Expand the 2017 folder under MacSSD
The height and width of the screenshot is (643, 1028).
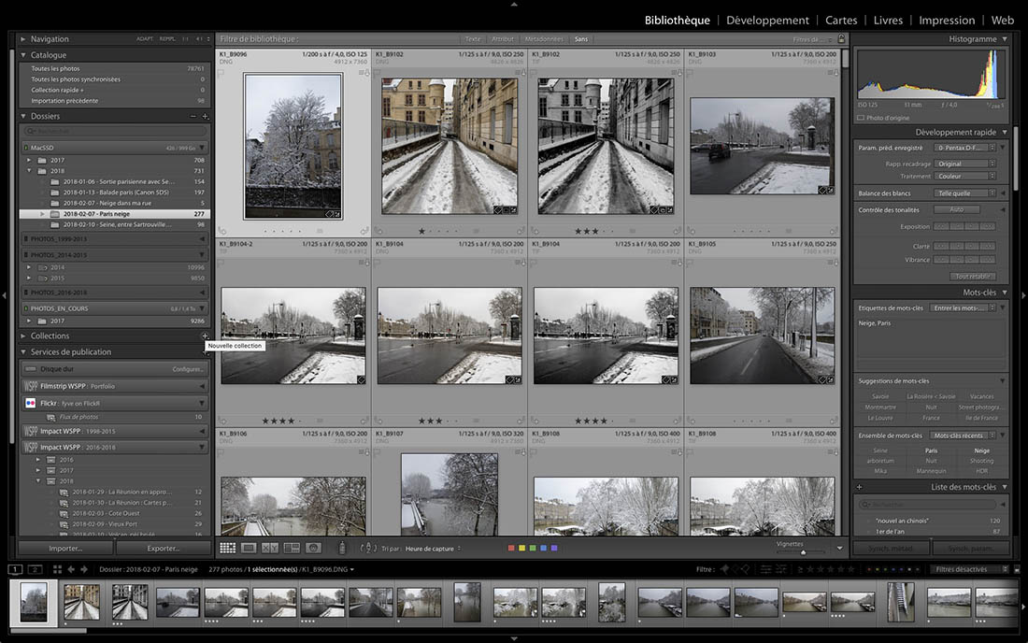(x=29, y=161)
